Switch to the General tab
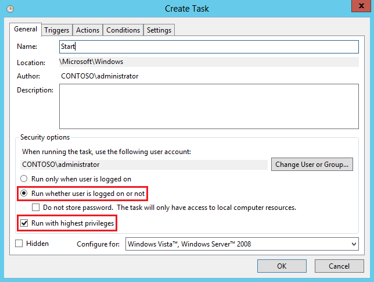374x282 pixels. tap(26, 29)
